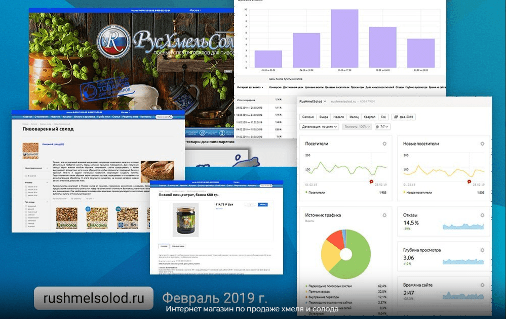506x319 pixels.
Task: Select Вчера period tab
Action: 324,117
